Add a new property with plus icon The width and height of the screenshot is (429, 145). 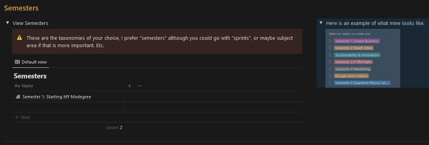(129, 86)
